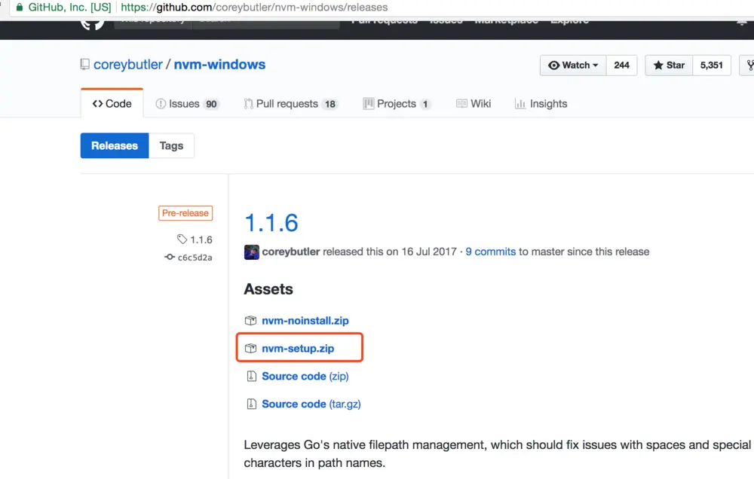Click the Issues exclamation icon
Image resolution: width=754 pixels, height=479 pixels.
point(161,104)
